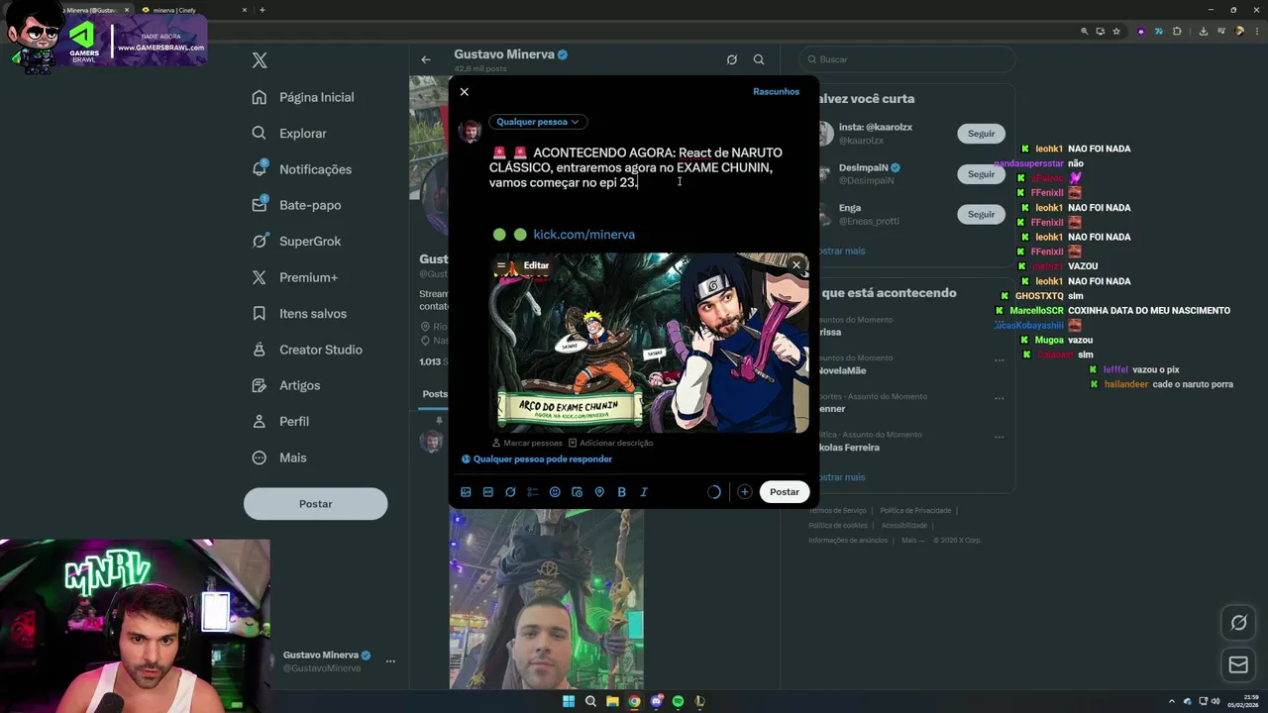1268x713 pixels.
Task: Toggle bold formatting in composer
Action: pyautogui.click(x=621, y=492)
